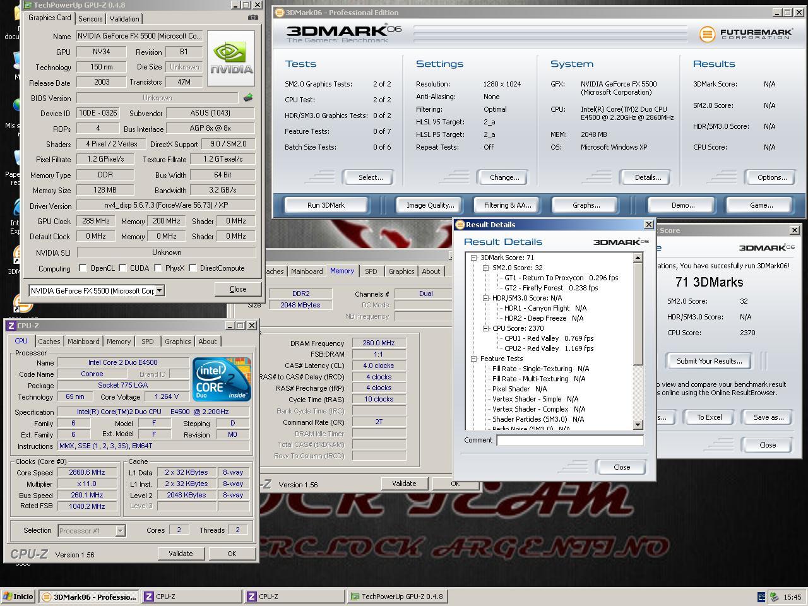This screenshot has width=808, height=606.
Task: Click the Result Details vertical scrollbar thumb
Action: pos(638,314)
